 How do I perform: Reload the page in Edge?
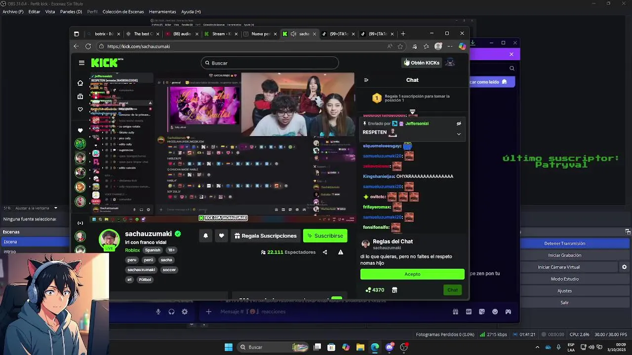point(88,46)
